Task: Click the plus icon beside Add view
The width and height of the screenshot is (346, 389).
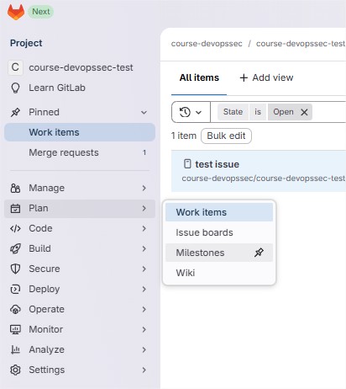Action: tap(244, 78)
